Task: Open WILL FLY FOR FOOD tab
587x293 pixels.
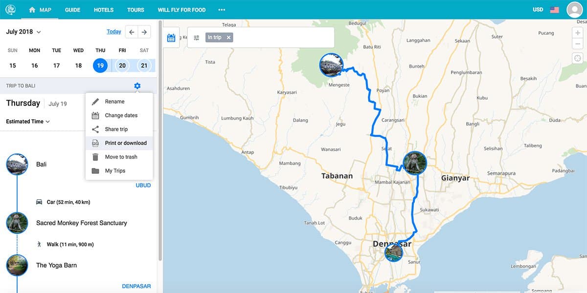Action: pos(181,10)
